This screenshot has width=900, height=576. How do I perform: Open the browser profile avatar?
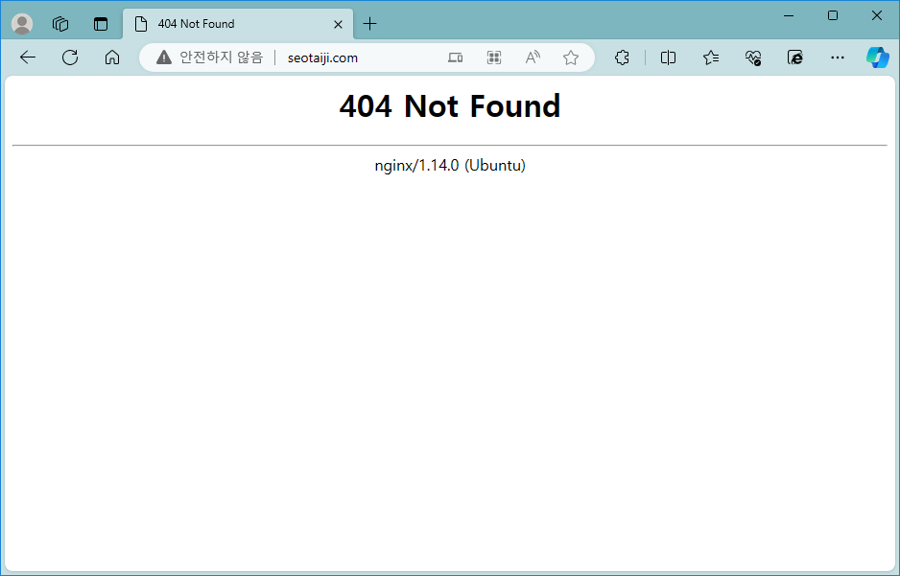click(x=22, y=24)
